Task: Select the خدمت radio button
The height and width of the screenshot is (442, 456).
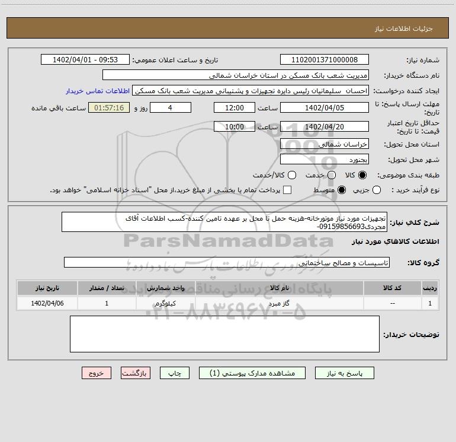Action: 332,175
